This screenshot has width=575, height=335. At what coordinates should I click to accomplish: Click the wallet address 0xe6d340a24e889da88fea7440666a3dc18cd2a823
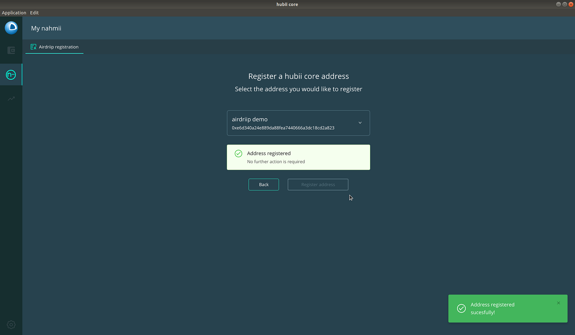click(x=283, y=128)
